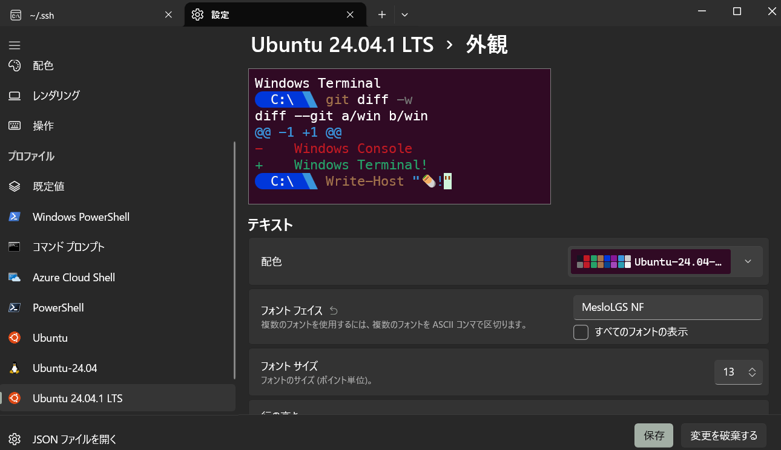Viewport: 781px width, 450px height.
Task: Click the レンダリング monitor icon
Action: tap(15, 96)
